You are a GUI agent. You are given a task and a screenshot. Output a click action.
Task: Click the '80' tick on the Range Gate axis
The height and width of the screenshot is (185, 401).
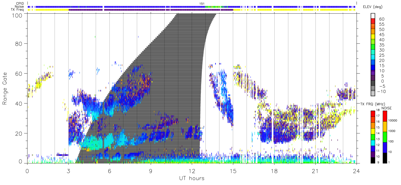[18, 44]
